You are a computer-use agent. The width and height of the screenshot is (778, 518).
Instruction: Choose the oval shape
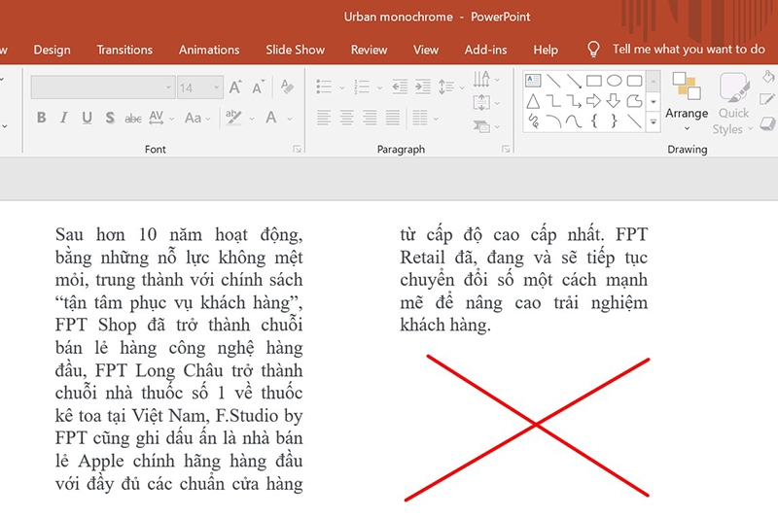click(x=615, y=81)
